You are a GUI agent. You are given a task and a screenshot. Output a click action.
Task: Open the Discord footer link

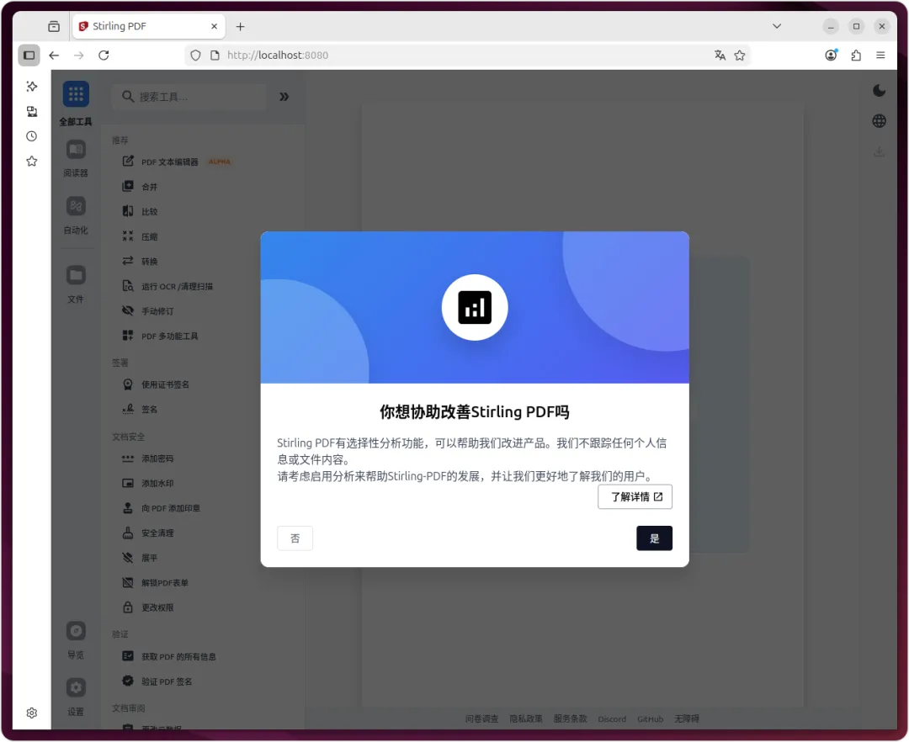[x=612, y=718]
